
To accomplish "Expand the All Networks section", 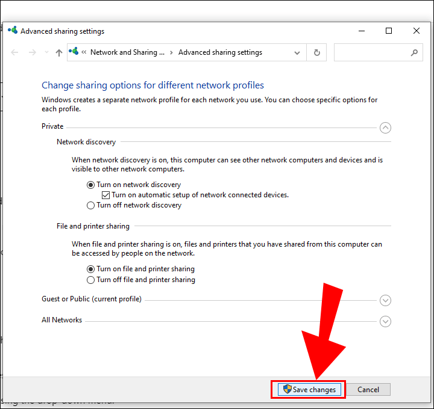I will [x=385, y=321].
